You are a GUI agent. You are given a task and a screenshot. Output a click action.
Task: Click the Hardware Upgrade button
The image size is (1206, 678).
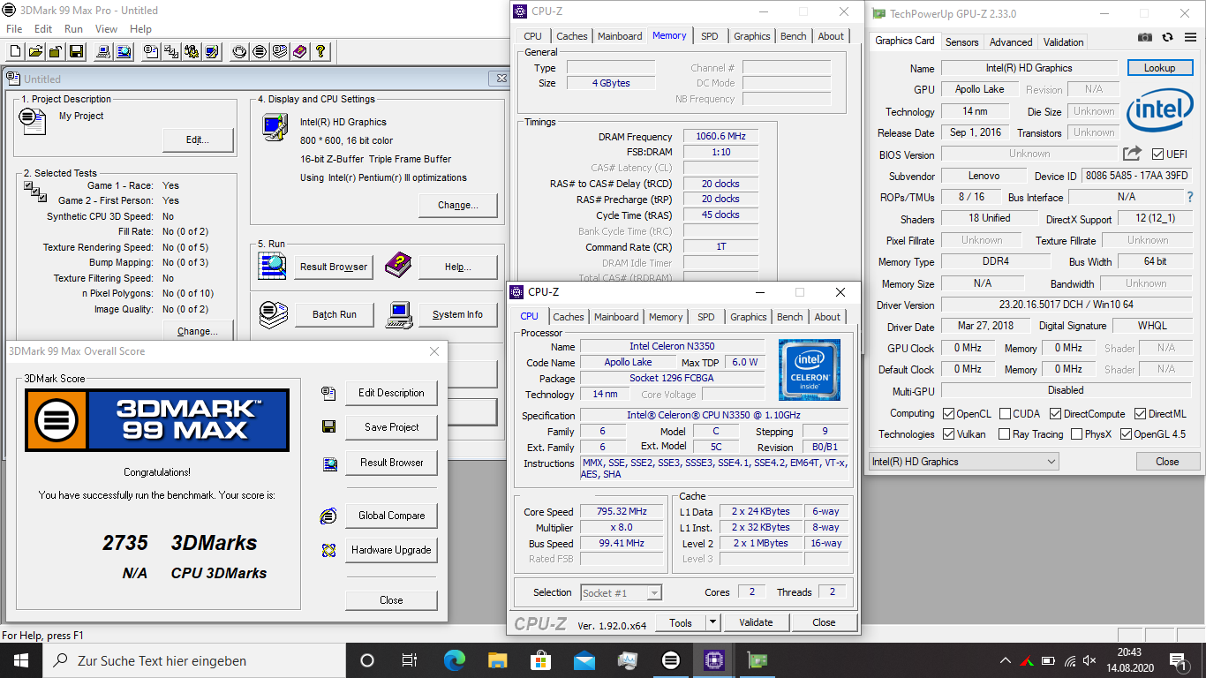(x=392, y=550)
